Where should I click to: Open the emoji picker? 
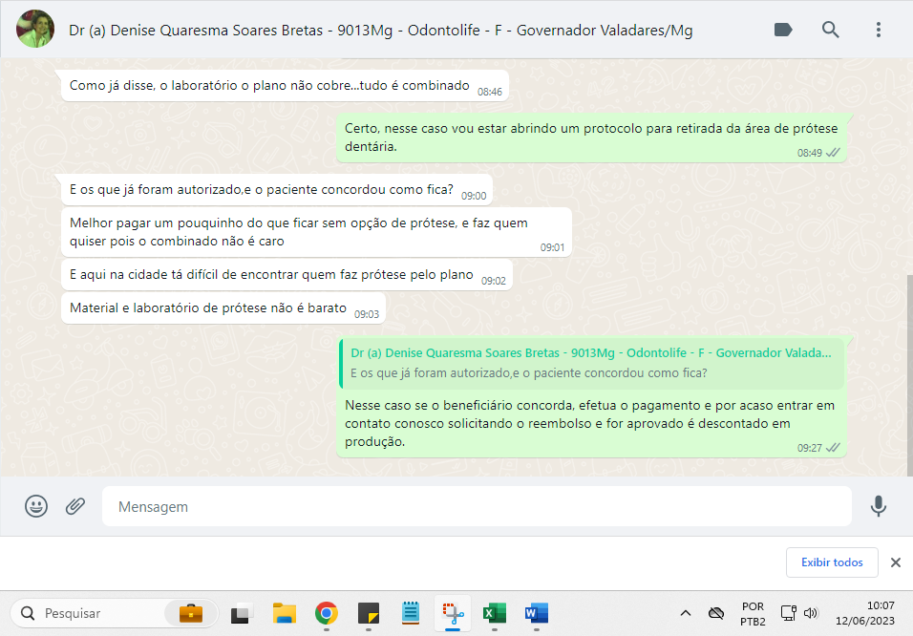pyautogui.click(x=36, y=506)
